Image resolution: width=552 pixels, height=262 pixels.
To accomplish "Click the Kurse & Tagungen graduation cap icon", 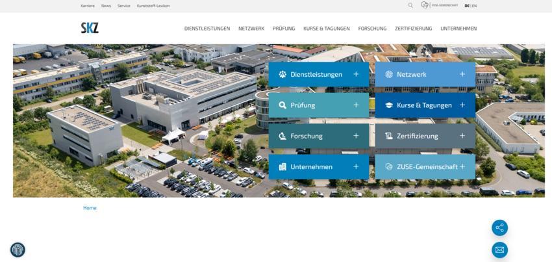I will click(x=388, y=105).
